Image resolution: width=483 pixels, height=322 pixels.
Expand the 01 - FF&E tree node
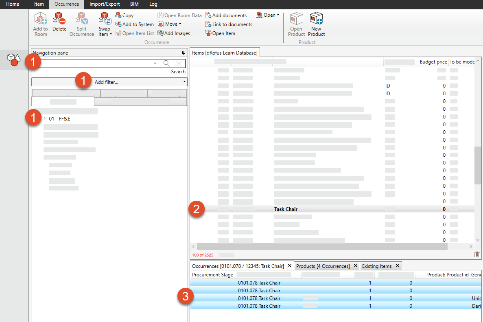click(x=45, y=119)
